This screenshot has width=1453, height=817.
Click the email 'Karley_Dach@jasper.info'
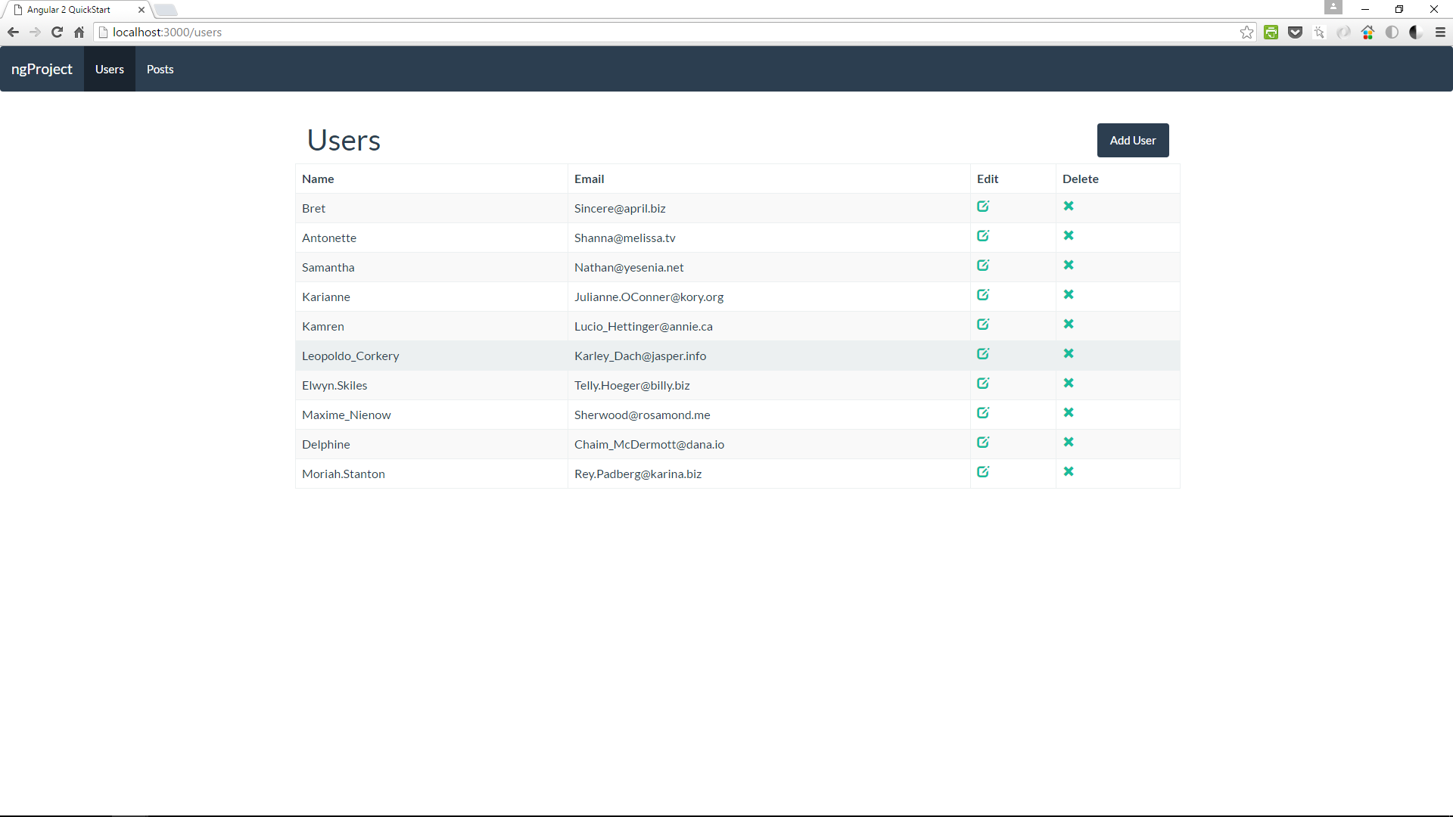639,356
